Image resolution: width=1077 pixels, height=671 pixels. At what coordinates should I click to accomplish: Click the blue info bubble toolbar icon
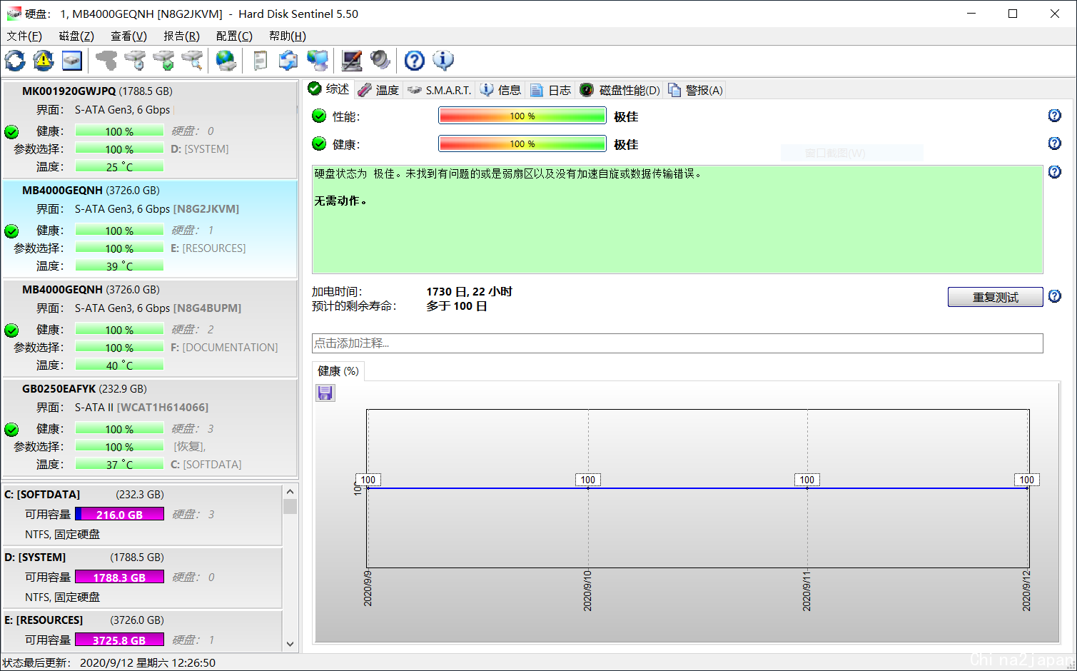pos(443,61)
